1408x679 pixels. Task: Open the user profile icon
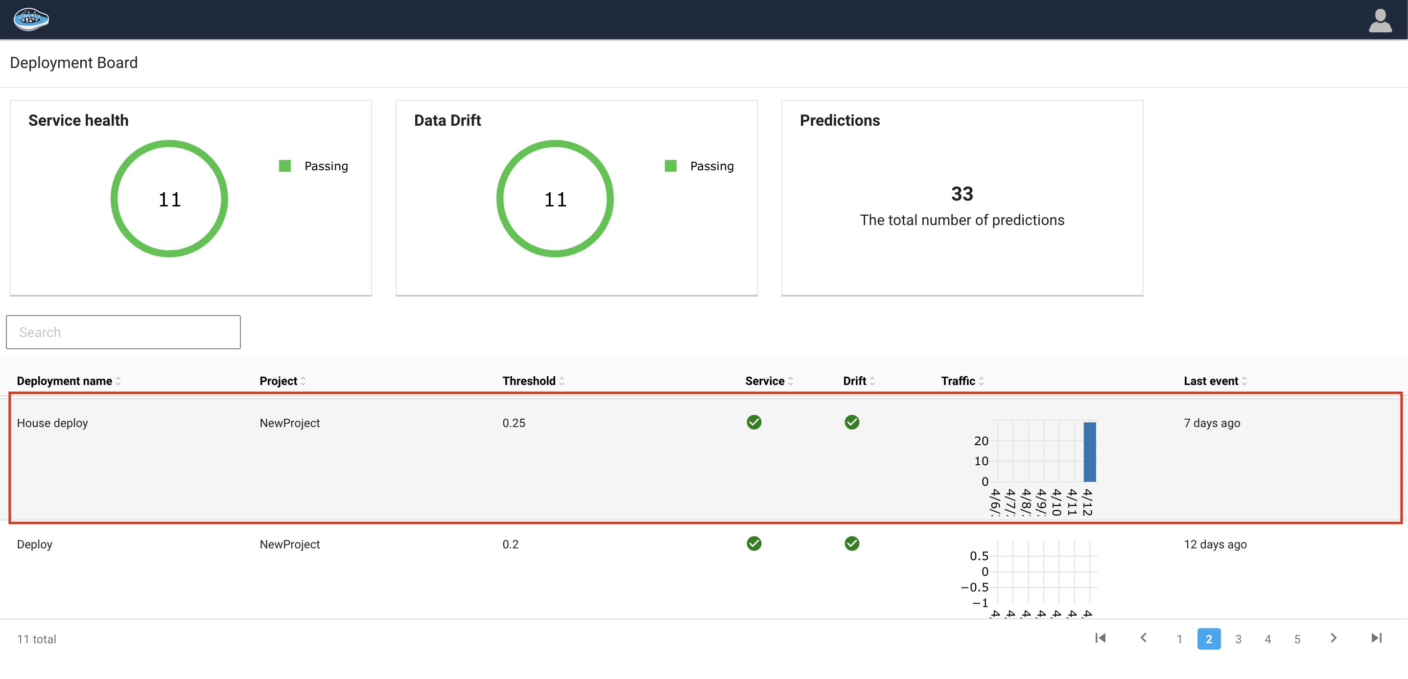1379,21
